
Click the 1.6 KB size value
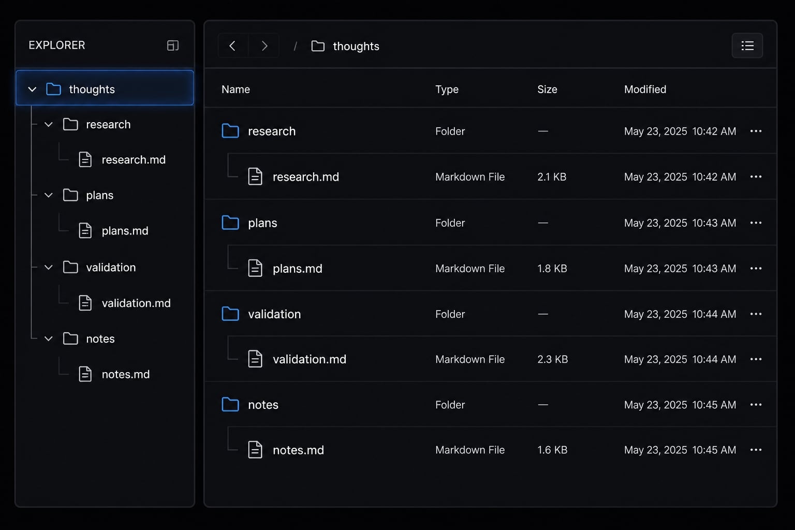[x=552, y=450]
